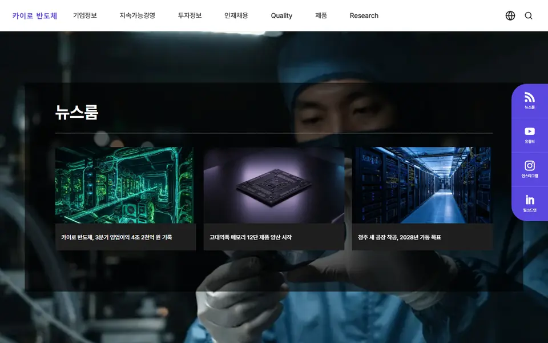Viewport: 548px width, 343px height.
Task: Open the memory chip news thumbnail
Action: click(274, 185)
